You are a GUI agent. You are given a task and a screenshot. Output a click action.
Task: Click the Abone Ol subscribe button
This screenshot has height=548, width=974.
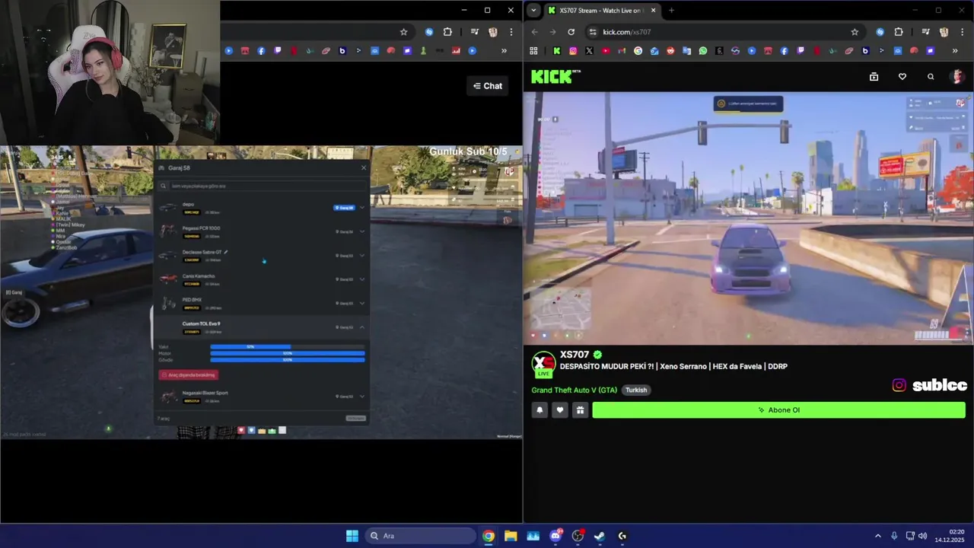778,410
